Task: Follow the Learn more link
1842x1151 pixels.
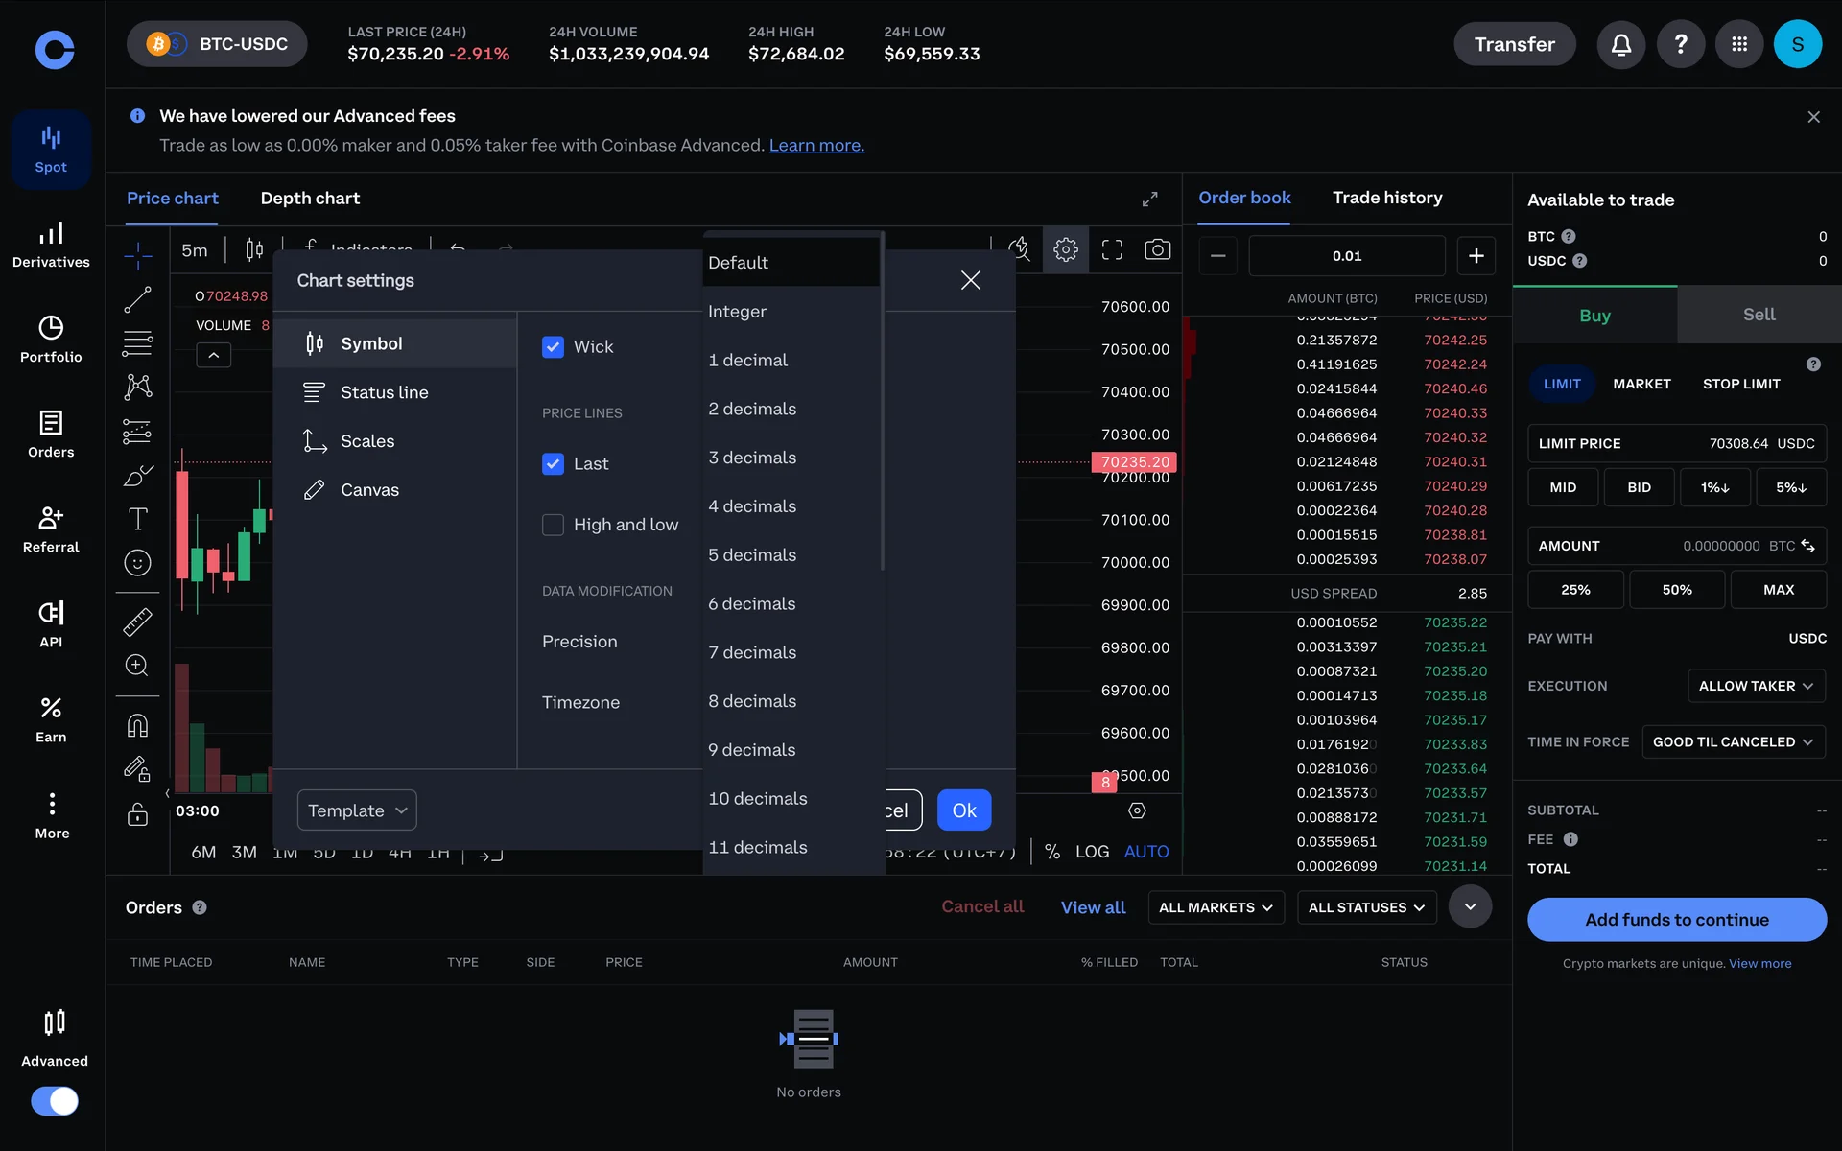Action: [816, 146]
